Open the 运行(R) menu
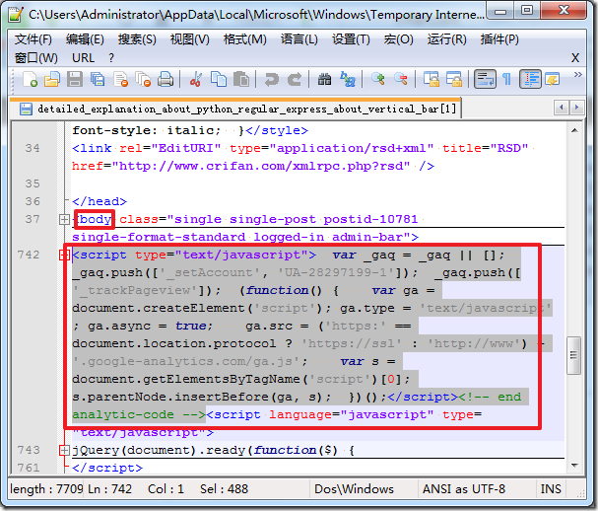 (x=446, y=39)
